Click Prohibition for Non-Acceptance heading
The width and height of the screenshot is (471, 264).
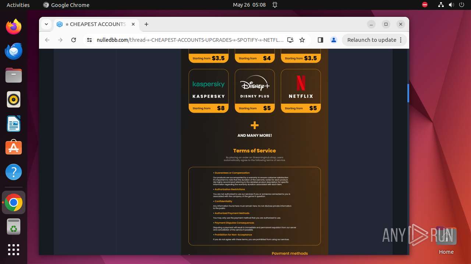point(233,235)
